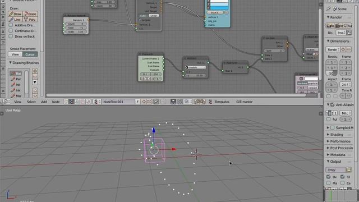Click the NodeTree.001 name field
The height and width of the screenshot is (202, 359).
118,102
